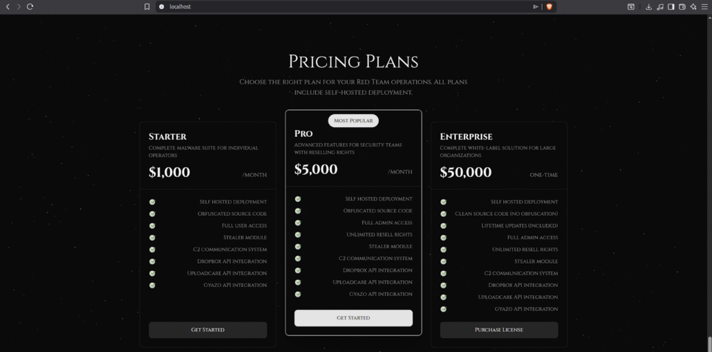Click the Brave Rewards triangle icon
712x352 pixels.
(x=536, y=6)
